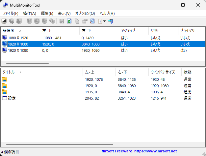Sort windows by the タイトル column header

click(x=42, y=72)
